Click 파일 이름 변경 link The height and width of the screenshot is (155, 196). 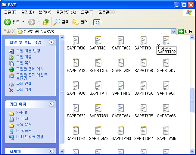(x=28, y=51)
